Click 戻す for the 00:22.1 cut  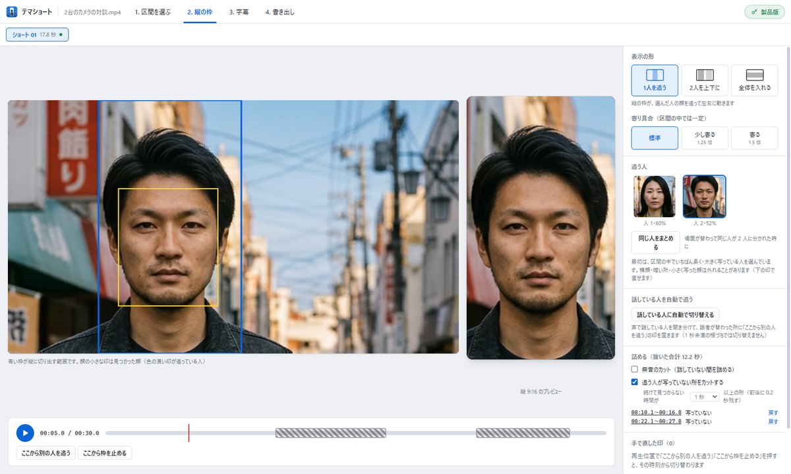773,421
